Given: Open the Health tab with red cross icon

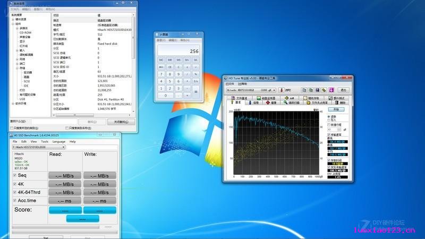Looking at the screenshot, I should click(x=271, y=103).
